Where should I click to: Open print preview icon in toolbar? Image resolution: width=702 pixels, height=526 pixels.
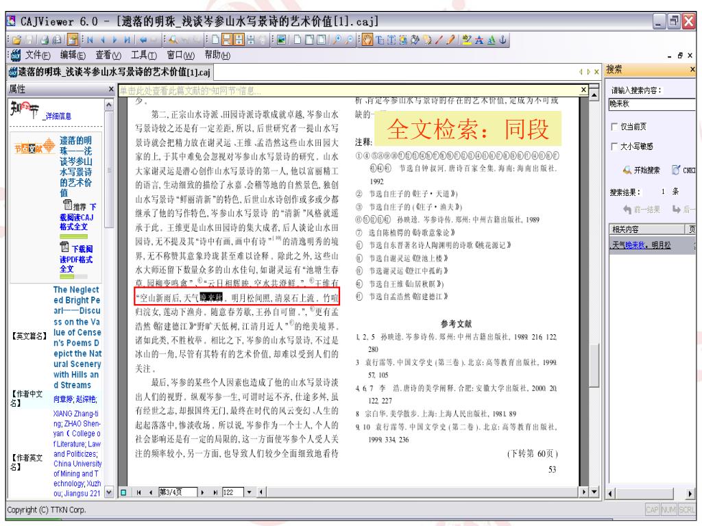(x=57, y=40)
